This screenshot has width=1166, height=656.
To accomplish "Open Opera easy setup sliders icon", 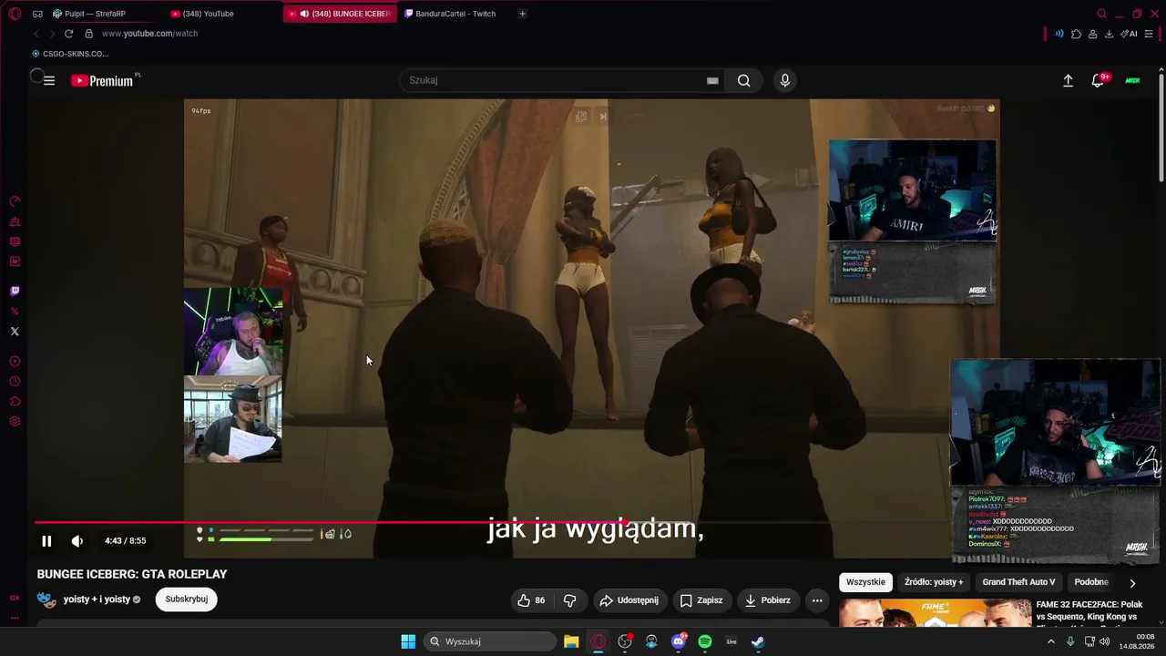I will point(1149,34).
